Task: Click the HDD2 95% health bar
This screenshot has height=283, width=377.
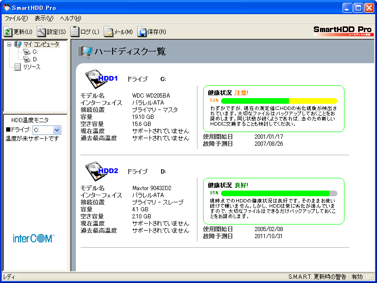Action: pos(279,193)
